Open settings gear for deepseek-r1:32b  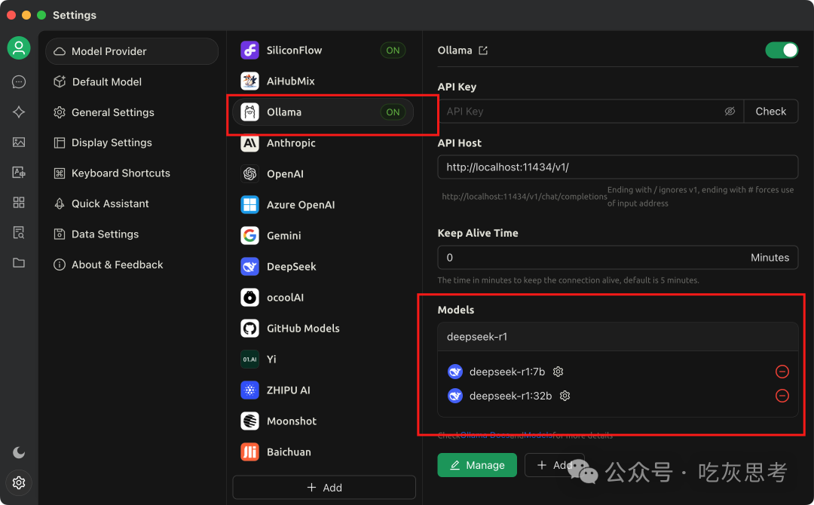[565, 396]
